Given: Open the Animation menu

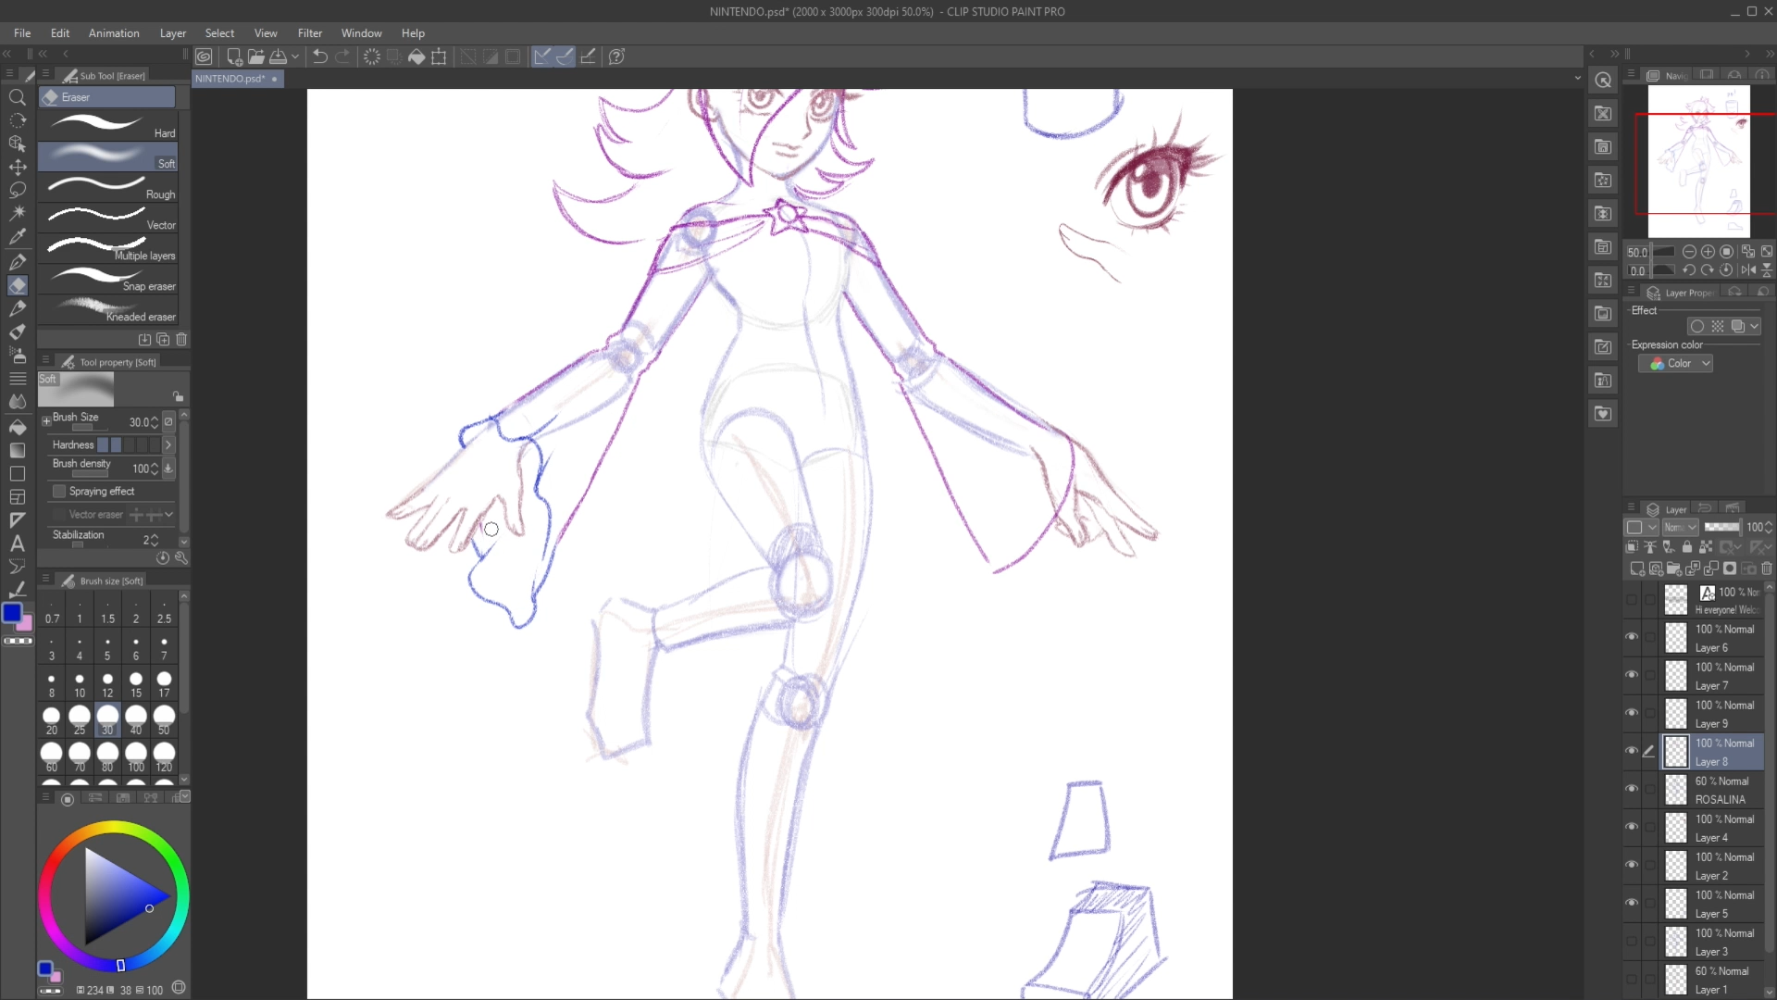Looking at the screenshot, I should pyautogui.click(x=114, y=33).
